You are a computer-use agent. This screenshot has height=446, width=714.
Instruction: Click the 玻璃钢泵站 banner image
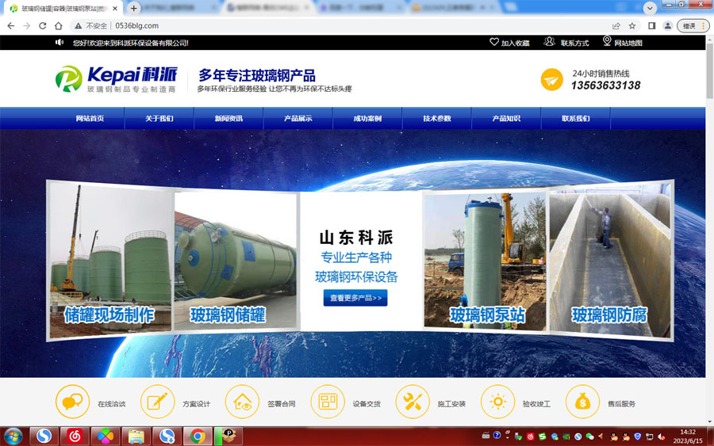pos(486,261)
